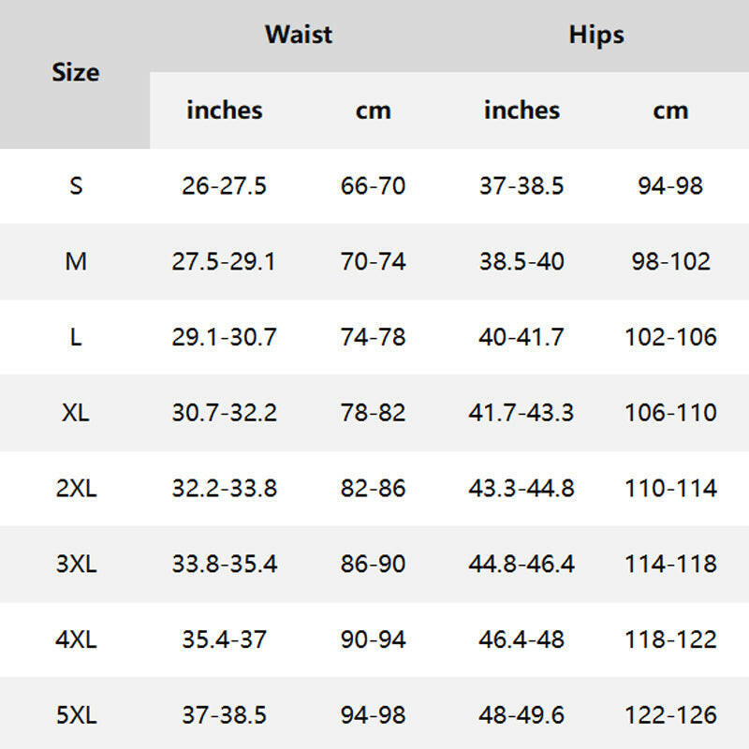The width and height of the screenshot is (749, 749).
Task: Select waist cm value 70-74
Action: [373, 262]
